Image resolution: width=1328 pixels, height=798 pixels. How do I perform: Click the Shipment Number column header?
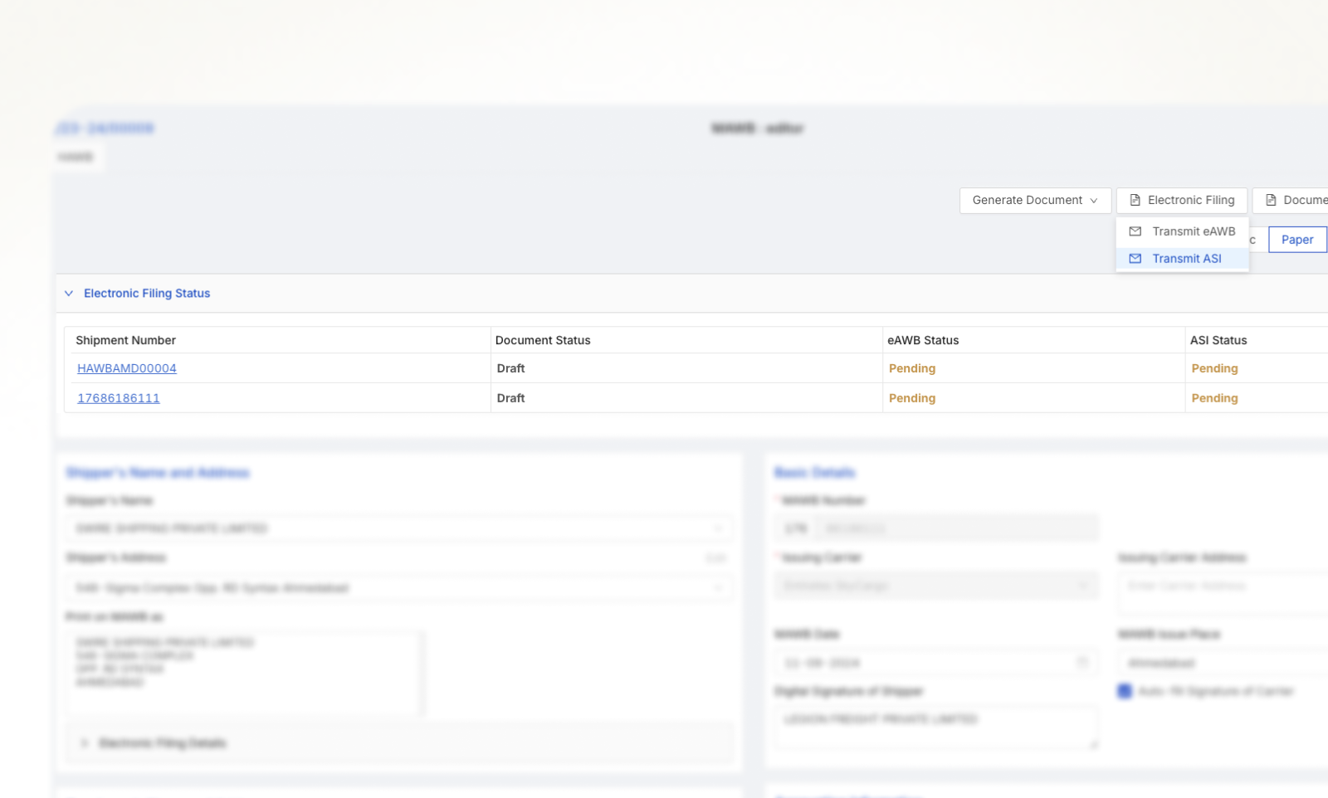pyautogui.click(x=126, y=340)
